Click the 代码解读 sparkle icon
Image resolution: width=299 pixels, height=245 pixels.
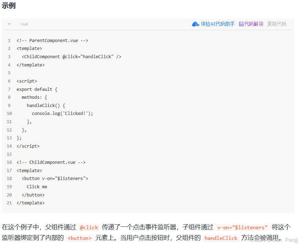click(241, 24)
